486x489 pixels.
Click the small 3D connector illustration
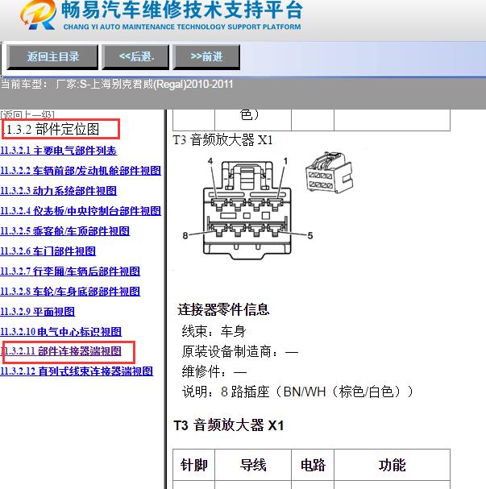[329, 172]
